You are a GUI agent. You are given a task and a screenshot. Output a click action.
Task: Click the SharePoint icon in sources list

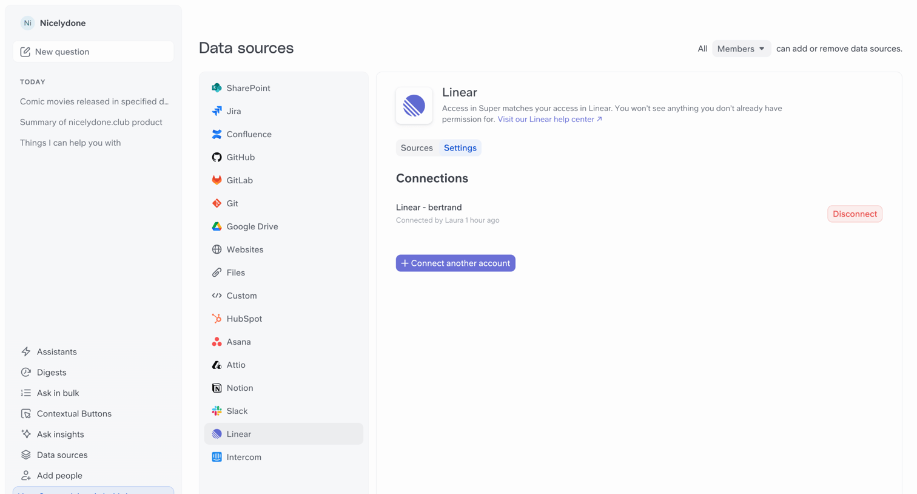click(x=217, y=88)
